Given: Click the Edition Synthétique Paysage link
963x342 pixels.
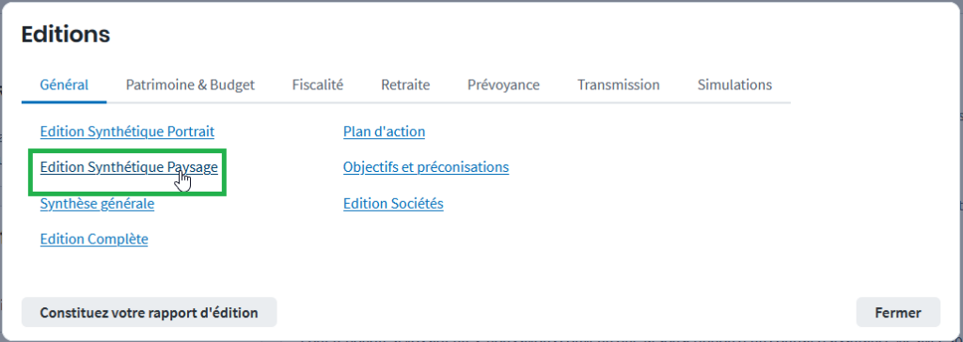Looking at the screenshot, I should [x=129, y=167].
